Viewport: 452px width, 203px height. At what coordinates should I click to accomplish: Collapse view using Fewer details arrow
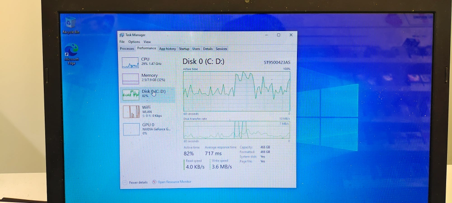(124, 182)
